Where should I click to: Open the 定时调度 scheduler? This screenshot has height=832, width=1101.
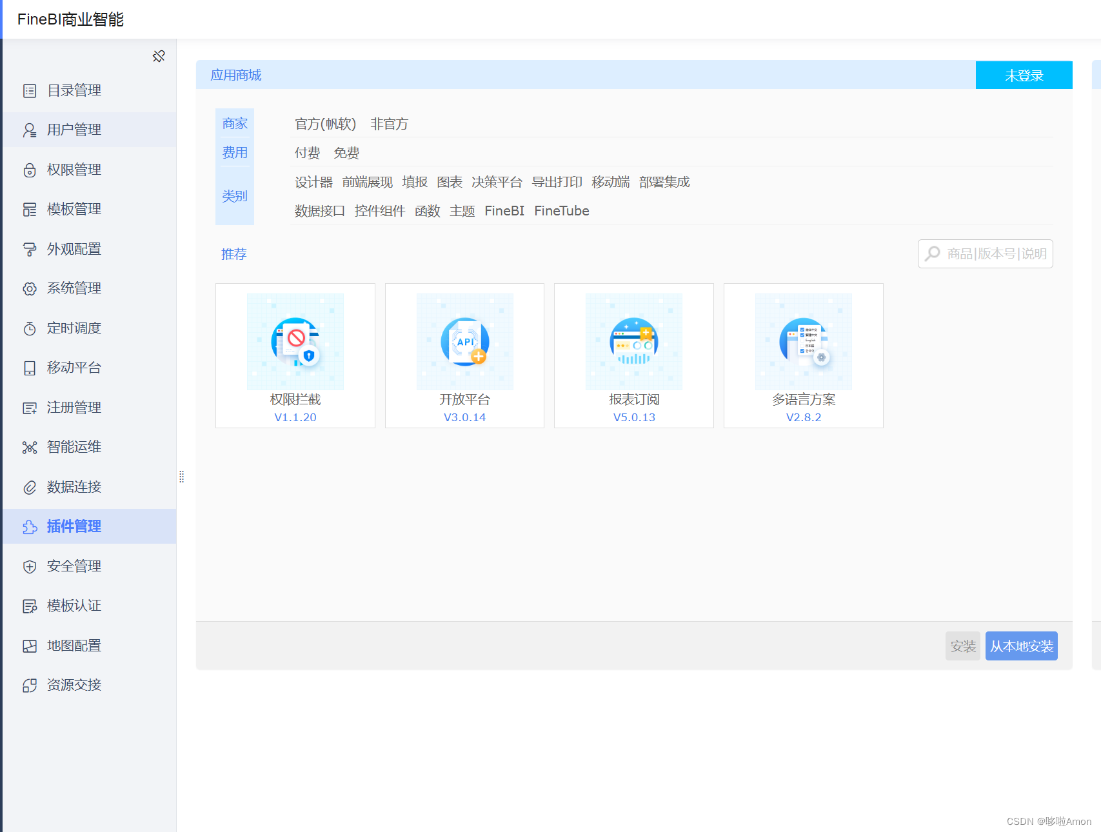(73, 328)
